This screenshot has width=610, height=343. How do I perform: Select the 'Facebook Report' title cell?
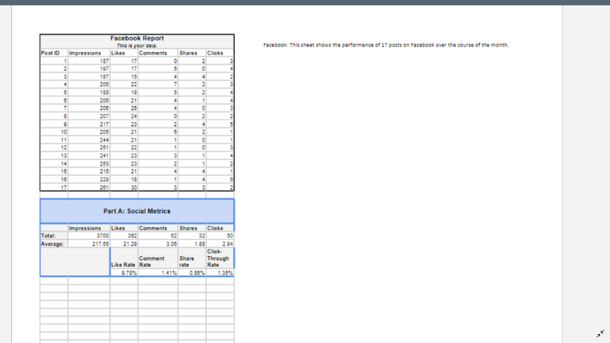click(137, 38)
